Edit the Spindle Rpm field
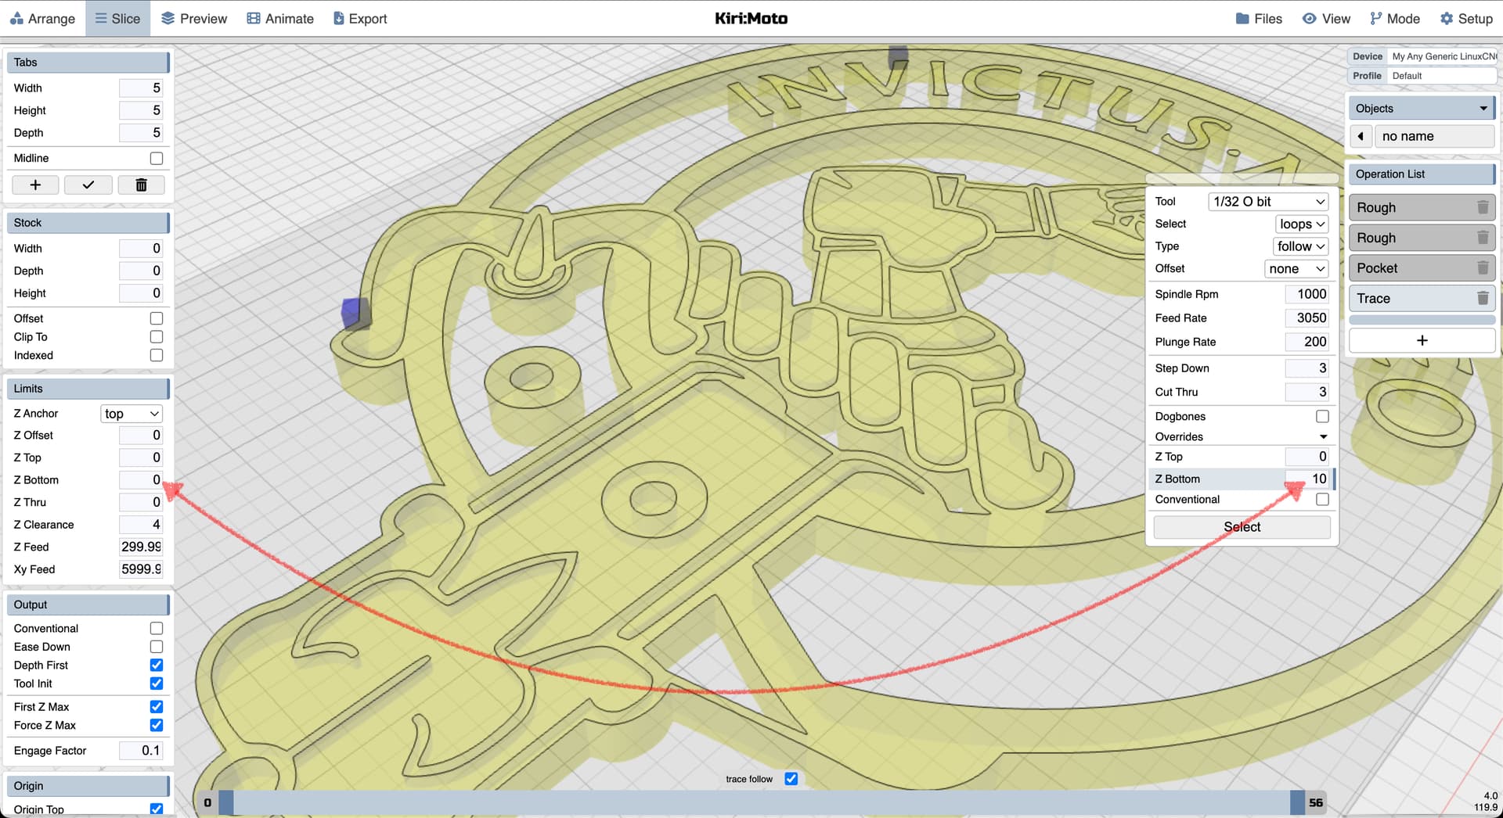The width and height of the screenshot is (1503, 818). coord(1307,294)
